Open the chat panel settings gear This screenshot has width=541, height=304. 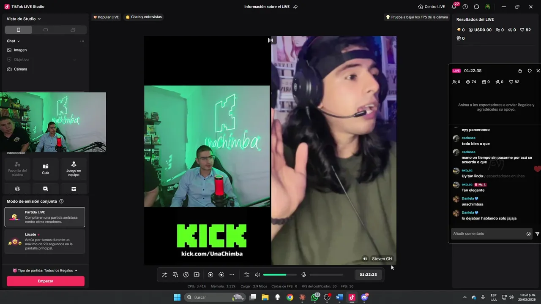click(530, 71)
